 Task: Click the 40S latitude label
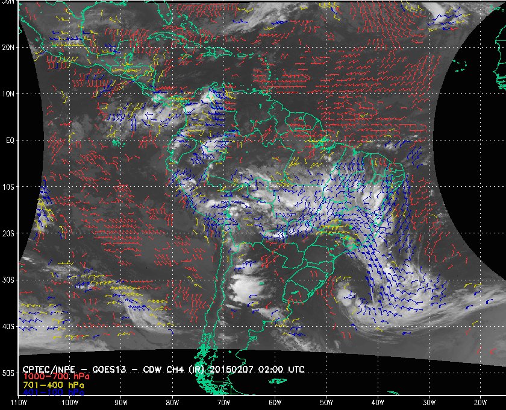point(8,326)
